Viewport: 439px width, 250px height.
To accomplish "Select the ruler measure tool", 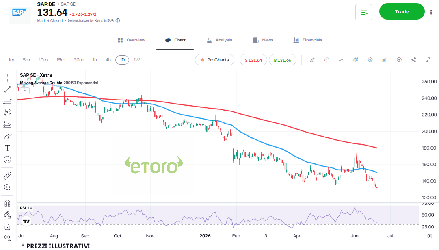I will (x=7, y=176).
